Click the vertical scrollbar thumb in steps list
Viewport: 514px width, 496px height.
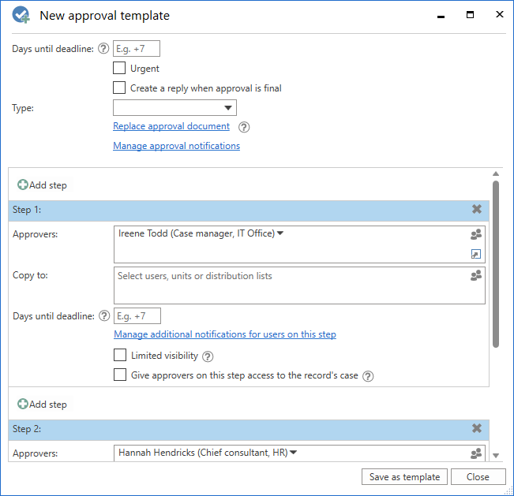point(495,264)
